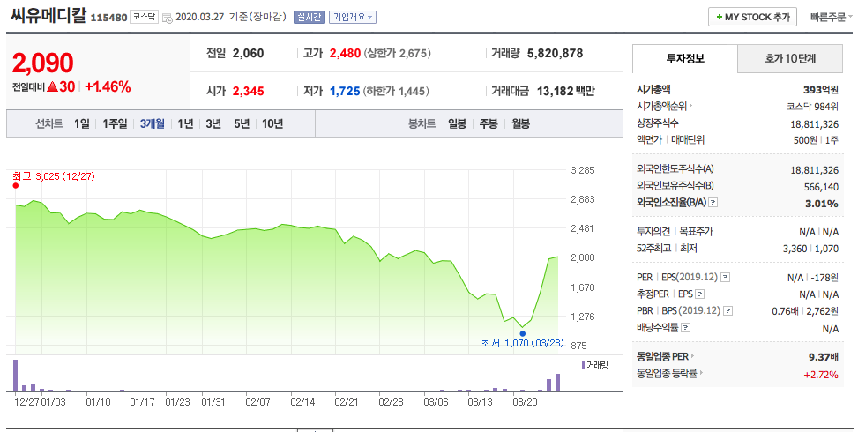Show the 주봉 candlestick chart
858x432 pixels.
tap(489, 124)
